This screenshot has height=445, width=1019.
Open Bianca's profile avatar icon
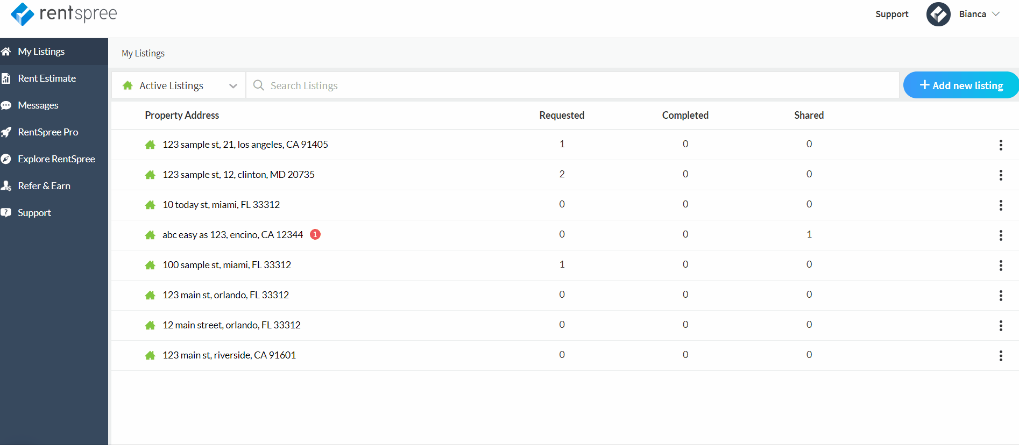938,14
